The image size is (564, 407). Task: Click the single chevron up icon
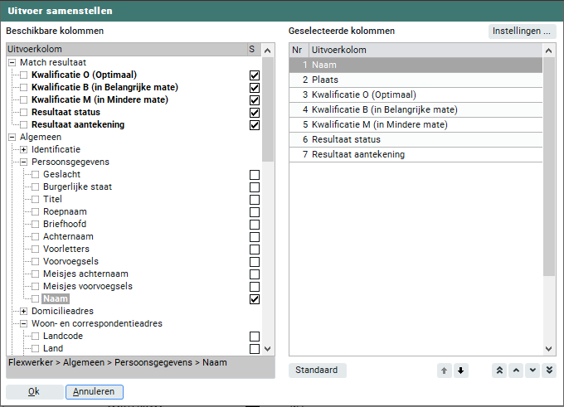516,371
